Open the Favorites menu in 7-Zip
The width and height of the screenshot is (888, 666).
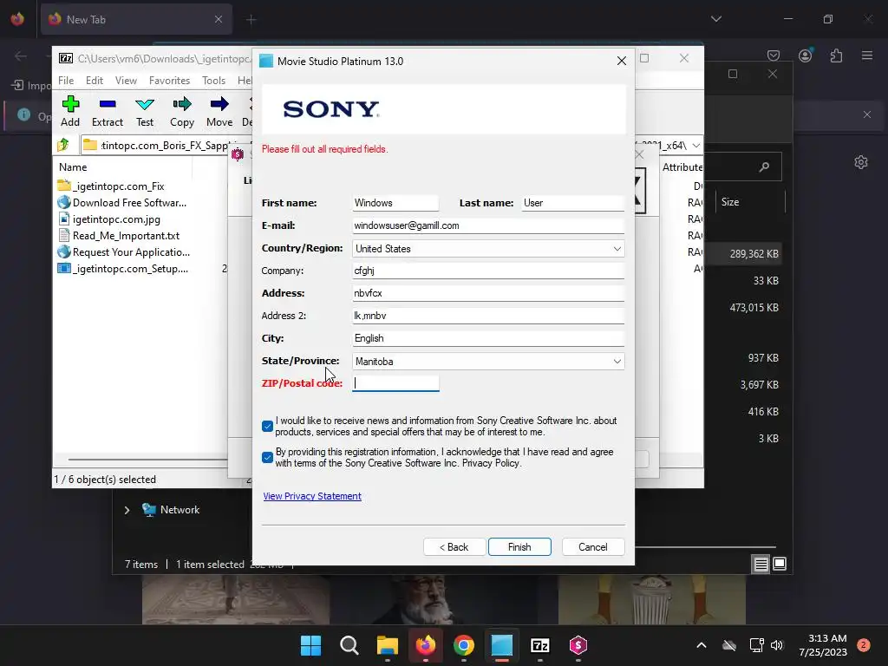coord(169,81)
